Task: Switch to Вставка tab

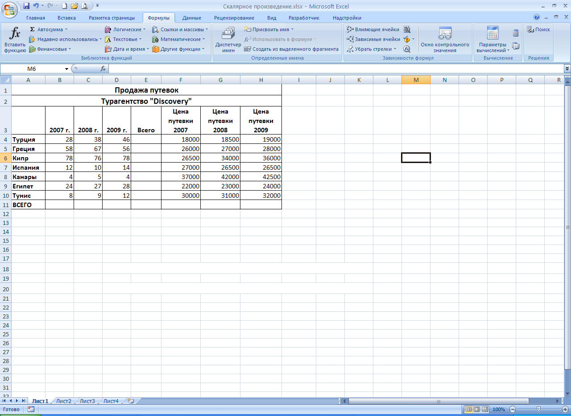Action: click(66, 18)
